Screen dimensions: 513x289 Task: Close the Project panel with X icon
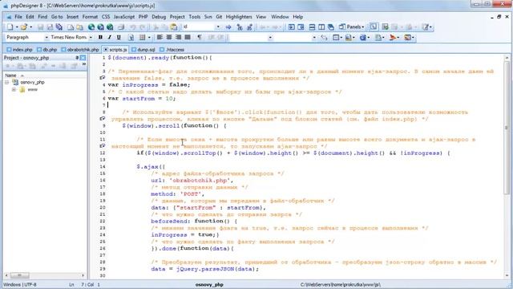[83, 58]
